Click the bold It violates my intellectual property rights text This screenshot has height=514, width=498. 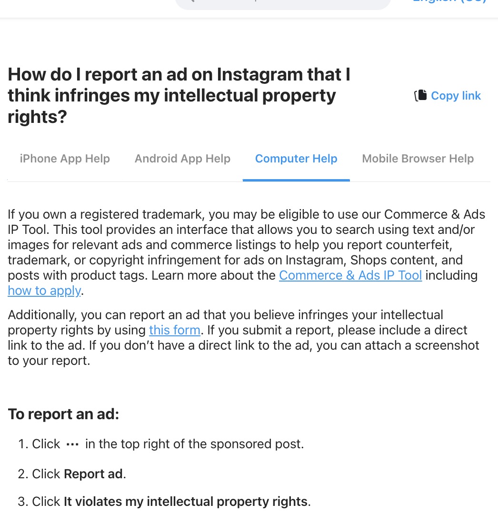(186, 502)
